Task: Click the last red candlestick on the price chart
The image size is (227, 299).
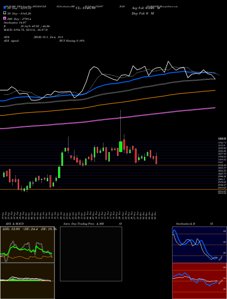Action: (156, 160)
